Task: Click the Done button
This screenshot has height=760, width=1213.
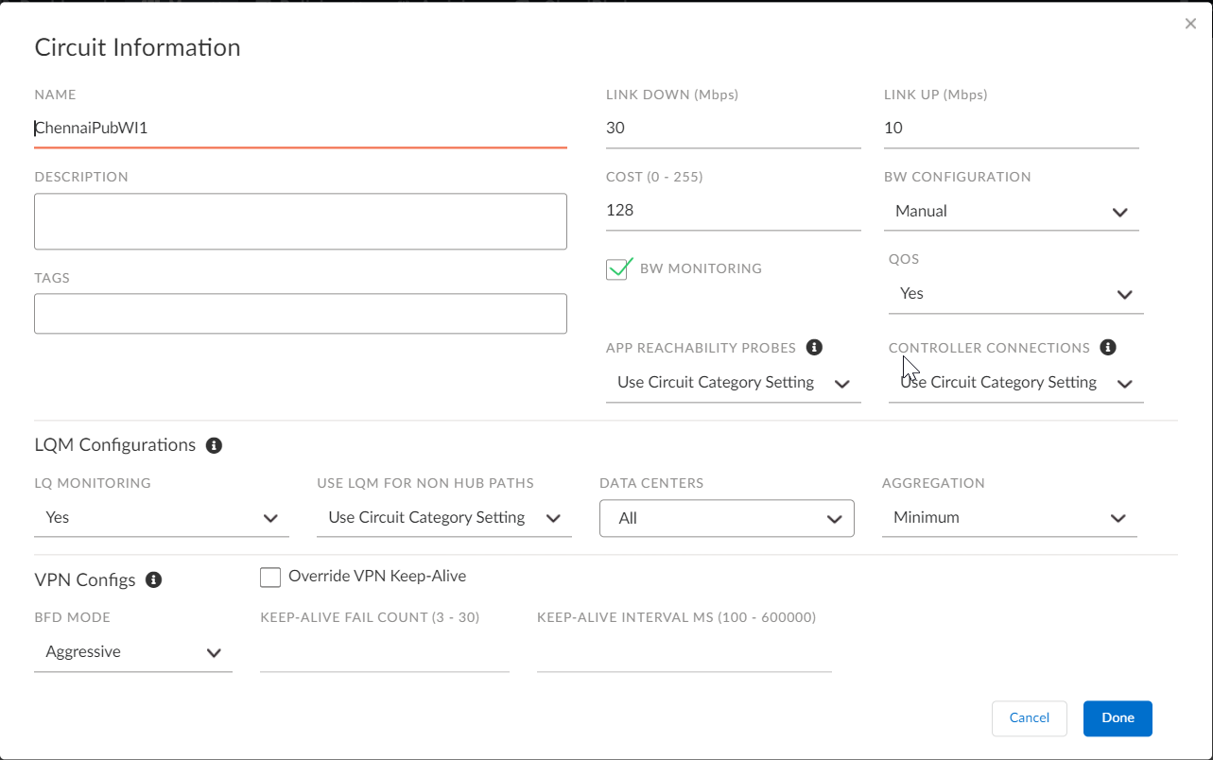Action: [x=1117, y=718]
